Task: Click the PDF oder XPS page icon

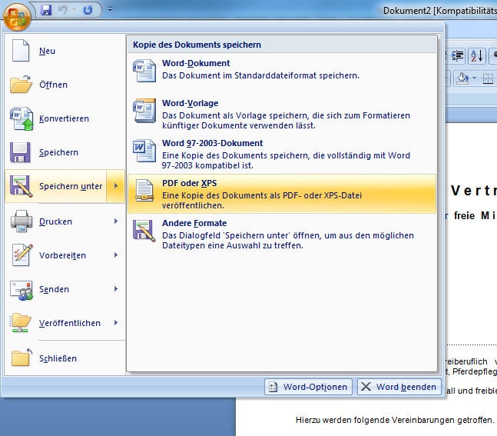Action: [x=144, y=191]
